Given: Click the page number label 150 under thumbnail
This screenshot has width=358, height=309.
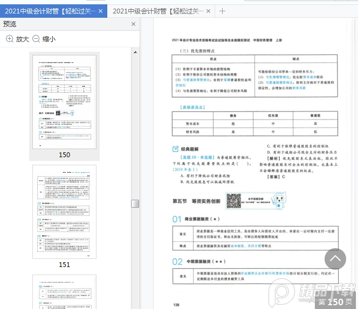Looking at the screenshot, I should pyautogui.click(x=64, y=155).
